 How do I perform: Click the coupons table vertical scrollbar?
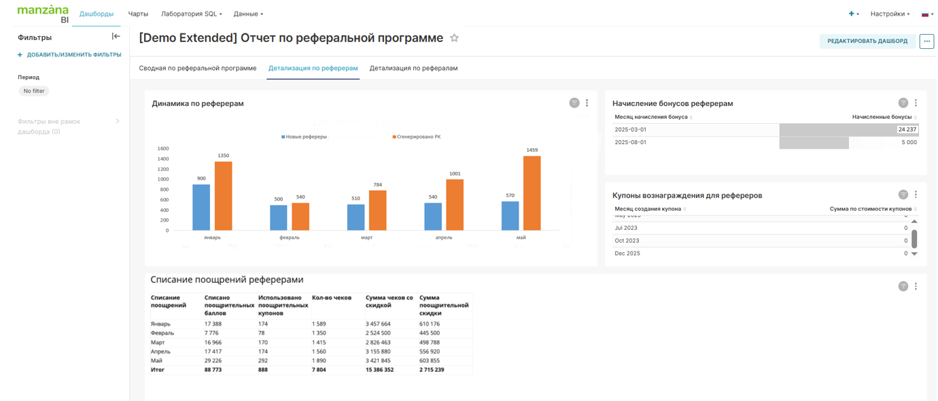pyautogui.click(x=914, y=239)
